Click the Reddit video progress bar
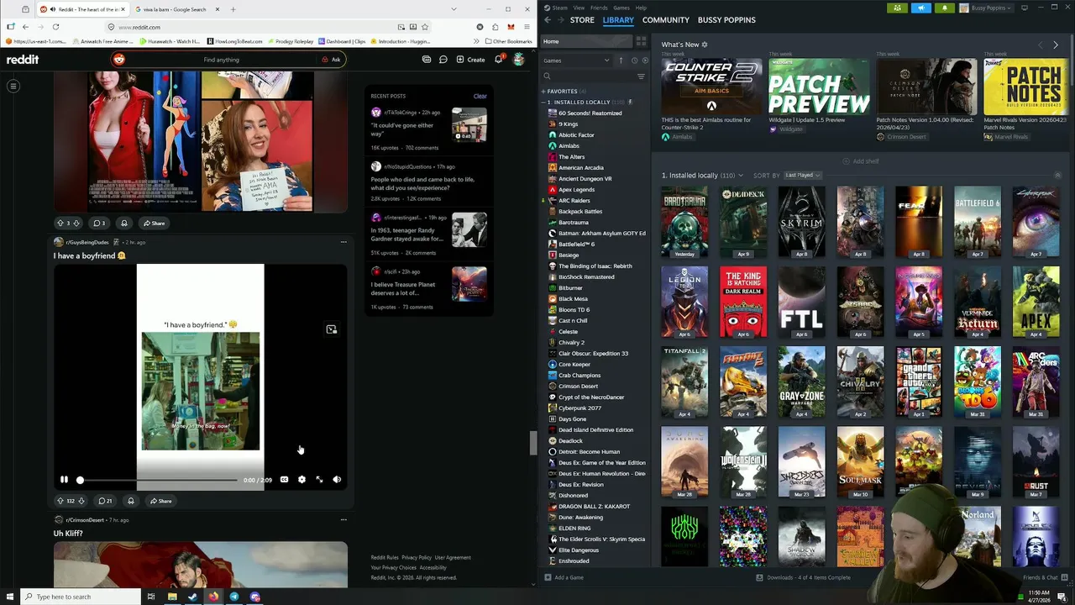The width and height of the screenshot is (1075, 605). [159, 480]
